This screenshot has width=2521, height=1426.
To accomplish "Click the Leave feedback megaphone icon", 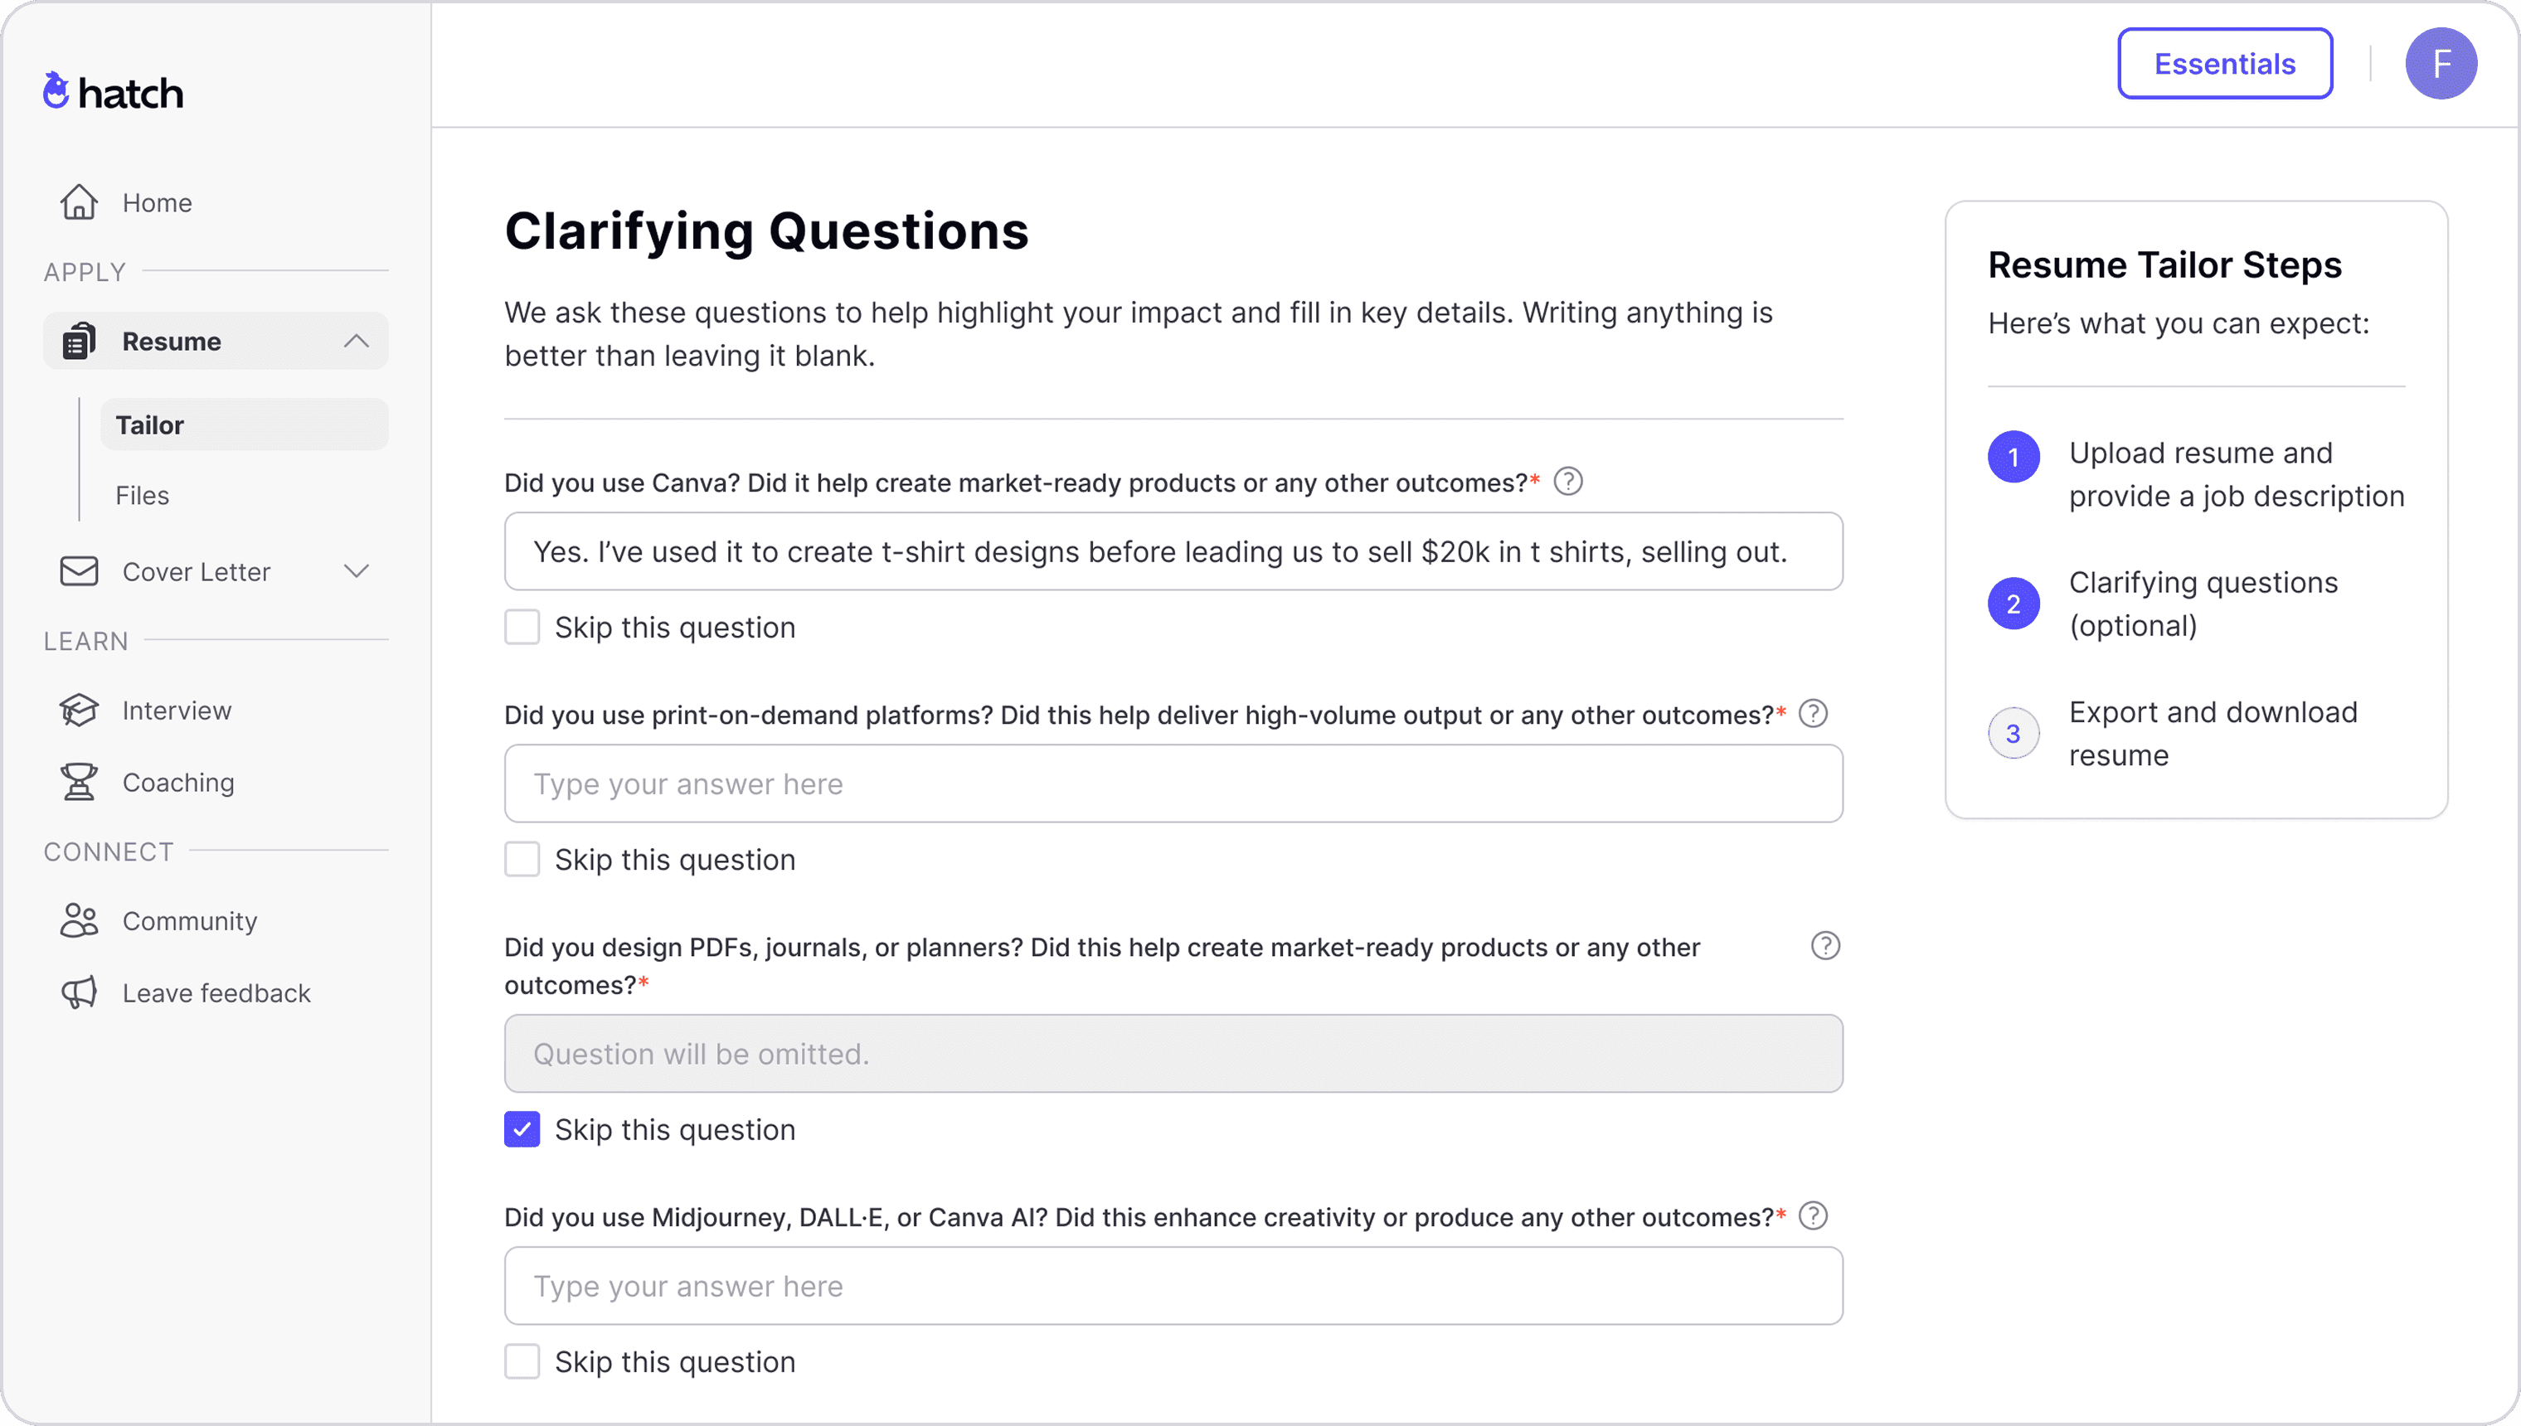I will [x=78, y=993].
